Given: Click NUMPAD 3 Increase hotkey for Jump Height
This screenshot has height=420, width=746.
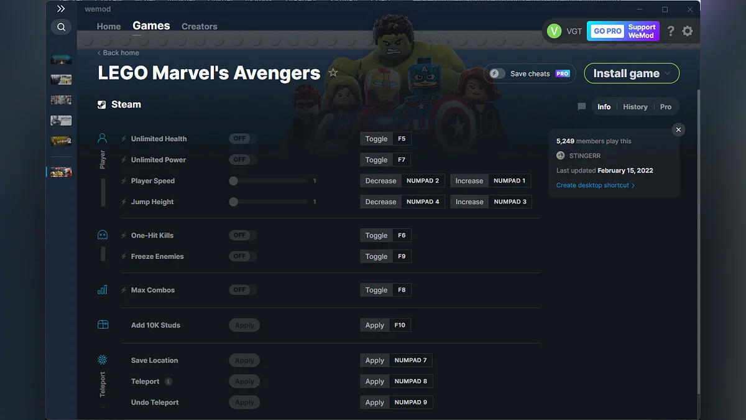Looking at the screenshot, I should pyautogui.click(x=510, y=202).
